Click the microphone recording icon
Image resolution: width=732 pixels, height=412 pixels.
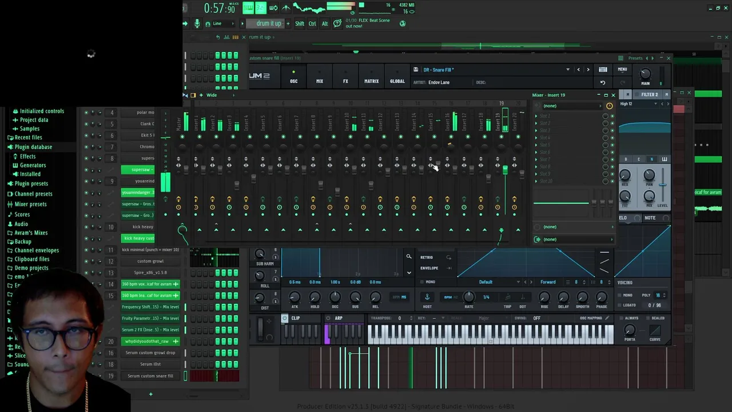point(197,23)
